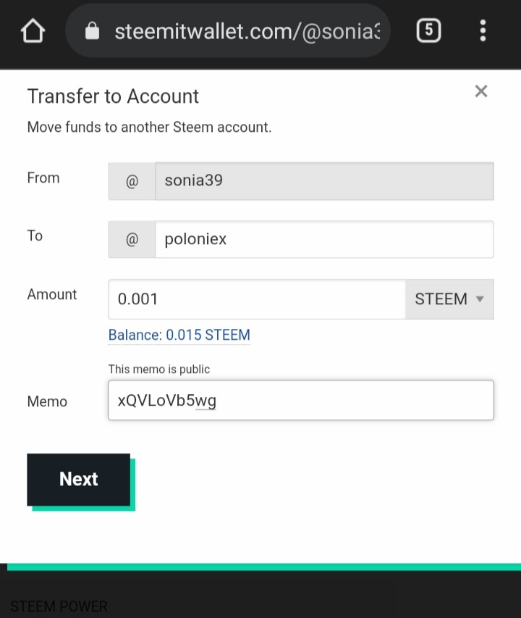Tap the browser home icon

click(33, 30)
